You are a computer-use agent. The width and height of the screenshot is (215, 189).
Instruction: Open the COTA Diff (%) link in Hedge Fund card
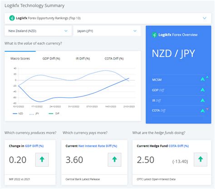pos(179,146)
